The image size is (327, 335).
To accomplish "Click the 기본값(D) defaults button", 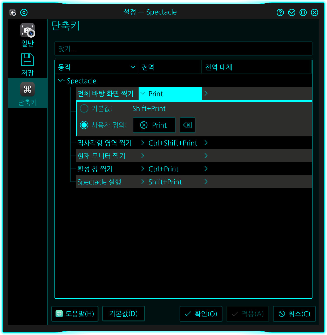I will pyautogui.click(x=124, y=314).
